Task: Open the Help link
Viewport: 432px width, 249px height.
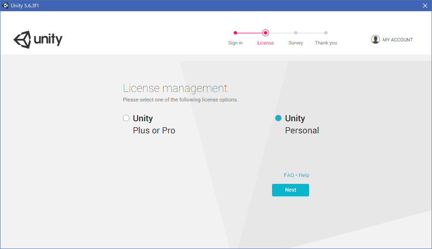Action: [x=304, y=175]
